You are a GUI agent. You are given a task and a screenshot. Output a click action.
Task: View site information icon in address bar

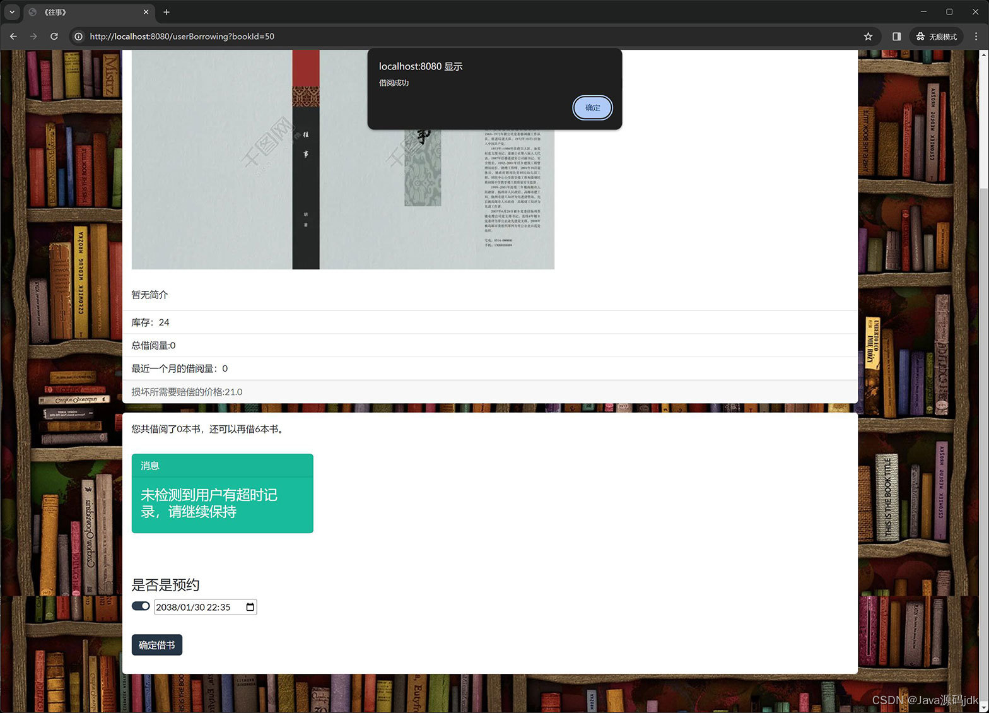point(79,37)
